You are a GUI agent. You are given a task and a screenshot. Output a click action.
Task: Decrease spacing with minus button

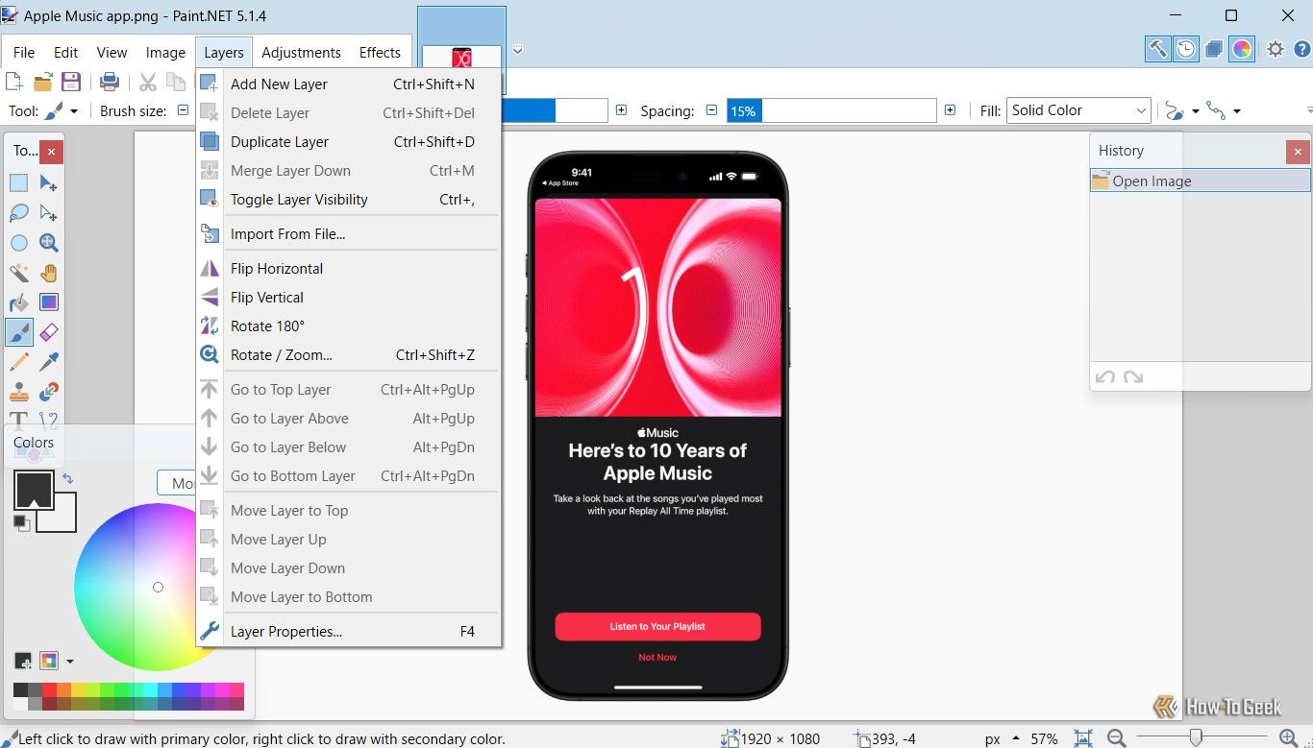coord(711,110)
